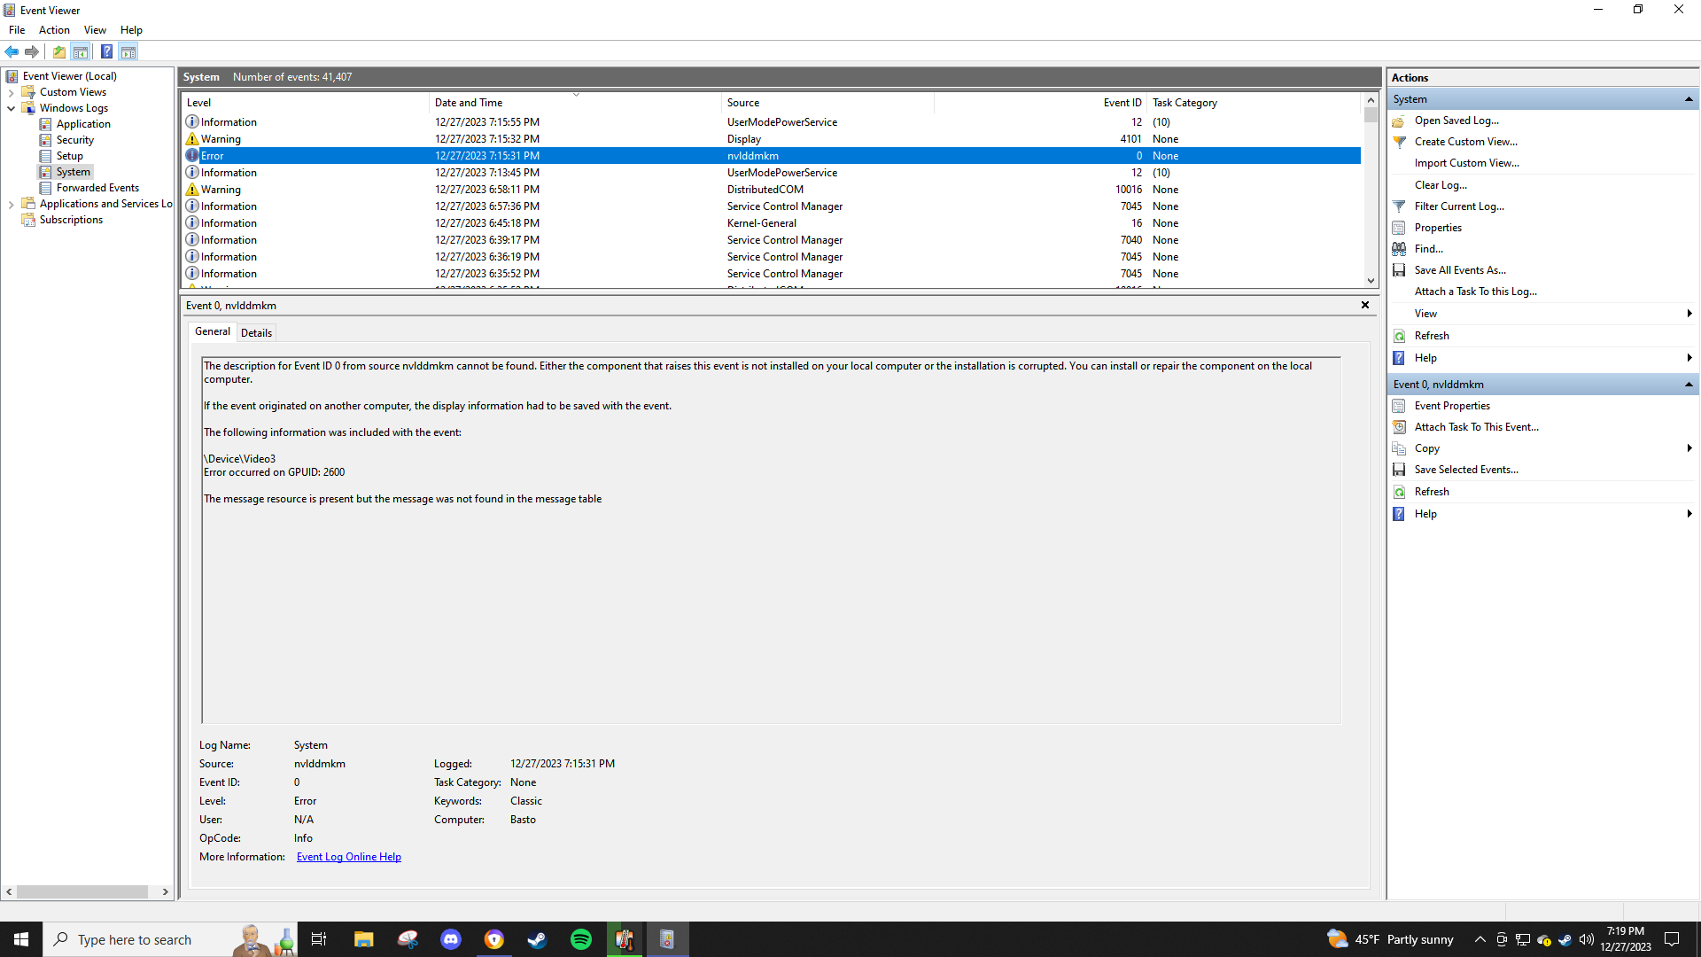Click the Event Properties icon
The height and width of the screenshot is (957, 1701).
(x=1399, y=406)
